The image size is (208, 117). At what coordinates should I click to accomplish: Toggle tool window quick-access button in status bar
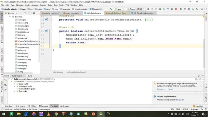2,110
